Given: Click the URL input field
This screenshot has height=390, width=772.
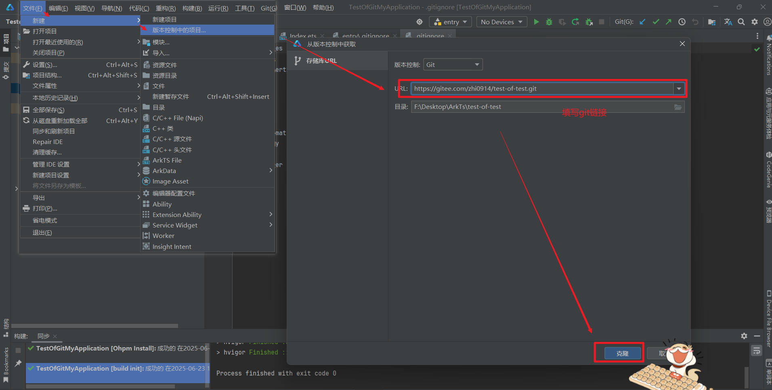Looking at the screenshot, I should coord(542,89).
